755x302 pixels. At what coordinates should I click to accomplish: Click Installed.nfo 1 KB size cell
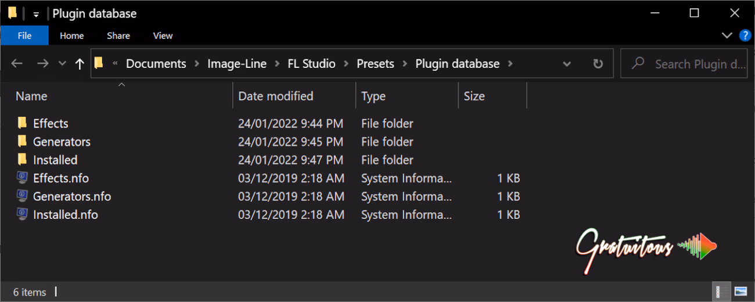click(x=508, y=214)
